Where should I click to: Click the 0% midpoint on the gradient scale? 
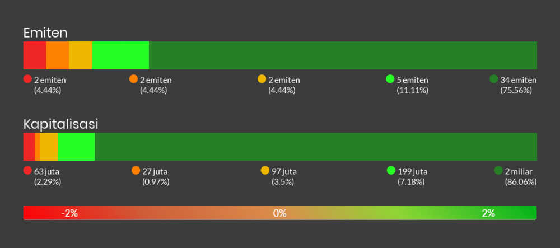tap(280, 213)
